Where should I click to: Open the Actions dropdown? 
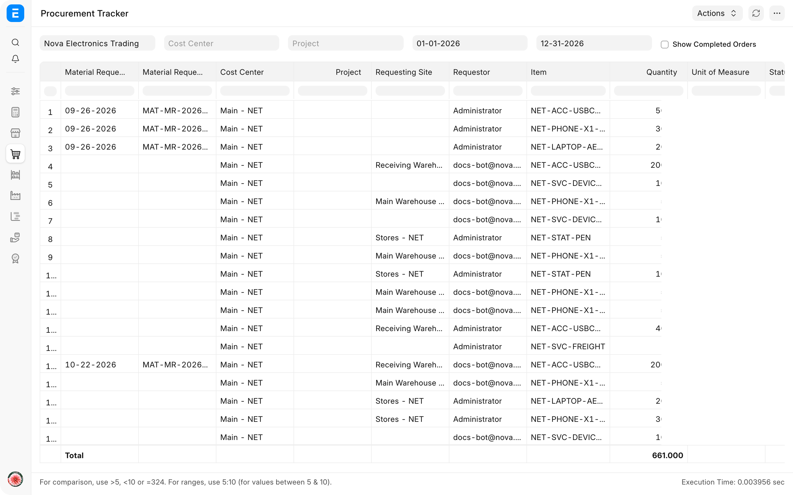pos(717,13)
